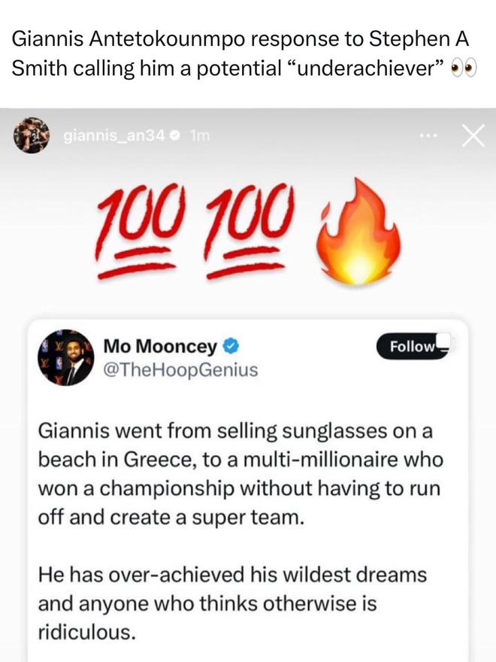Image resolution: width=496 pixels, height=662 pixels.
Task: Open Mo Mooncey's profile picture
Action: point(65,357)
